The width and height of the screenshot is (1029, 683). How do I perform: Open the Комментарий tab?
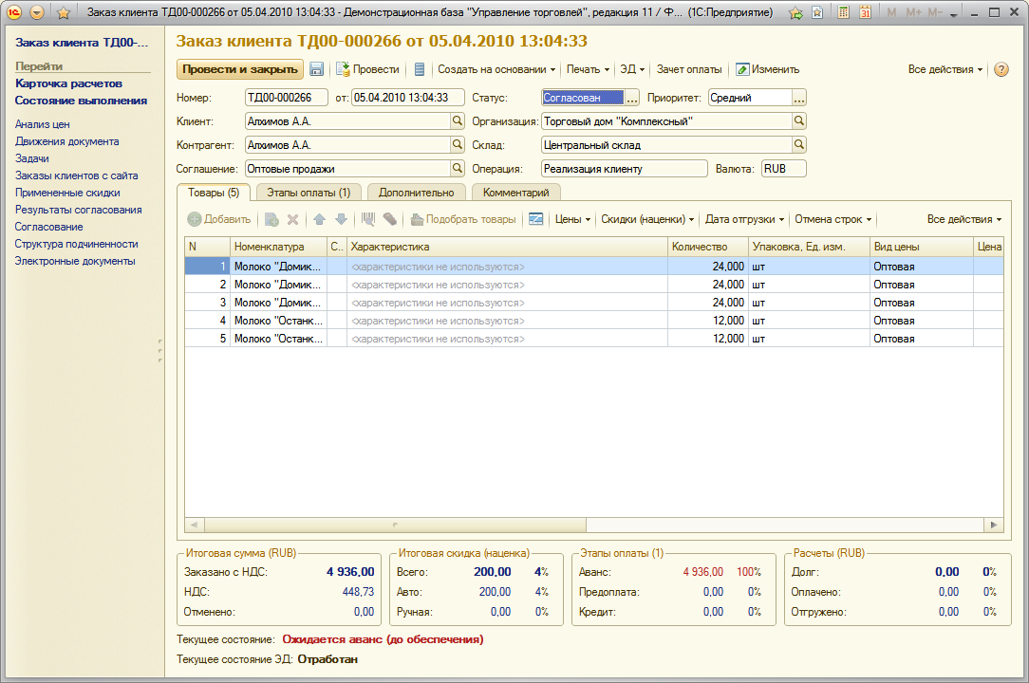click(x=515, y=193)
